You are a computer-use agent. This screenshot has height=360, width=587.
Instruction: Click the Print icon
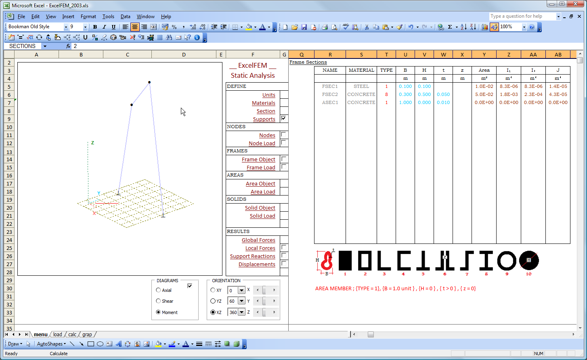point(325,27)
